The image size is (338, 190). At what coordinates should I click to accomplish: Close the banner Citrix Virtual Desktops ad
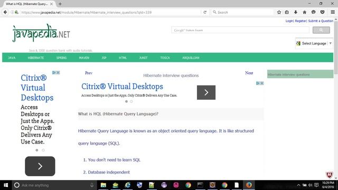[262, 83]
